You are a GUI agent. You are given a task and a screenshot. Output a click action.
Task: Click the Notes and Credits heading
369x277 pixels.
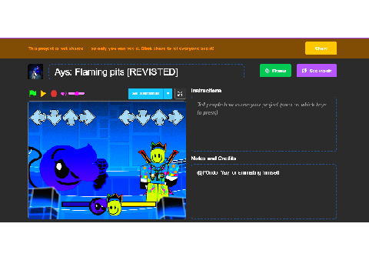click(214, 159)
